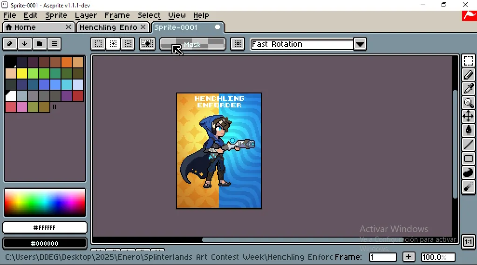Pick a hue in the color spectrum

[45, 203]
